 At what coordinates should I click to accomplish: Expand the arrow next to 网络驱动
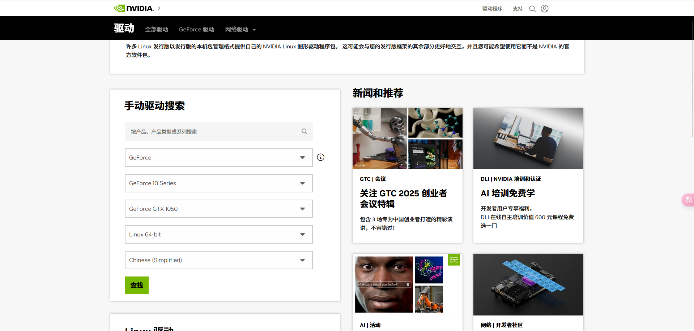254,30
